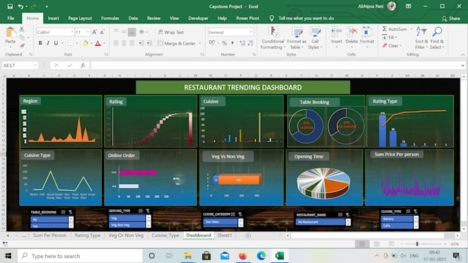Open Windows search box Type here to search
The height and width of the screenshot is (263, 468).
click(x=81, y=256)
